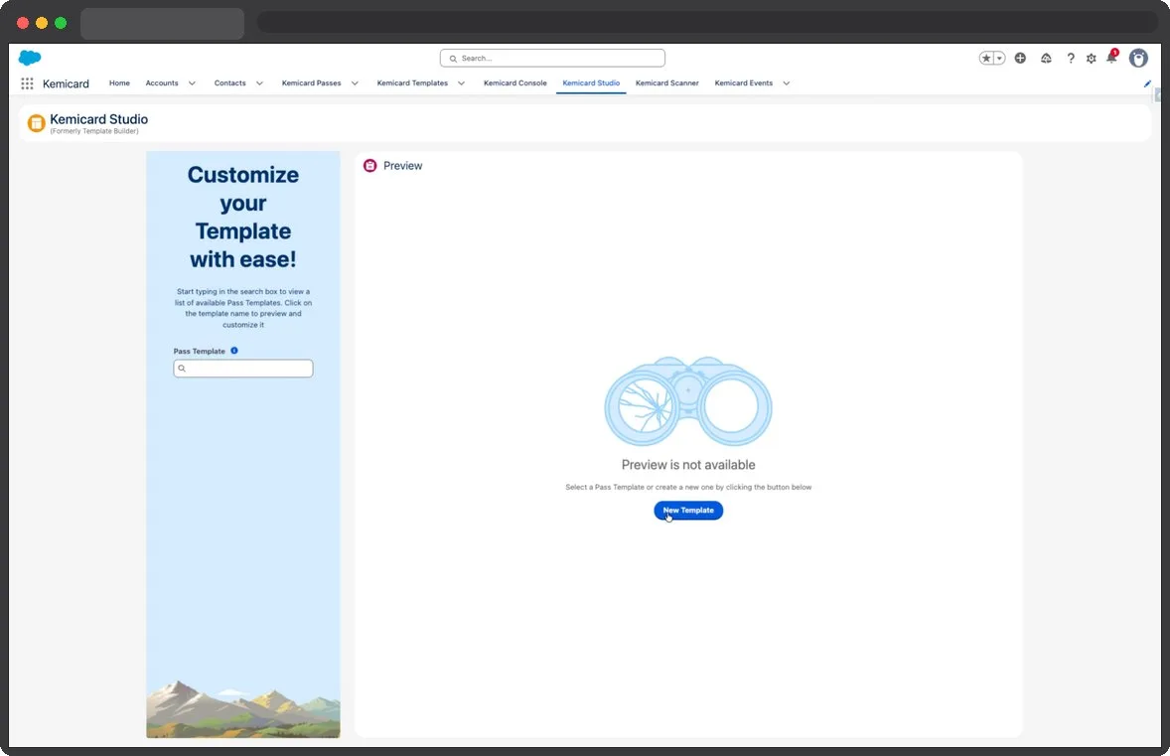Click the "Preview is not available" message
The width and height of the screenshot is (1170, 756).
coord(688,465)
